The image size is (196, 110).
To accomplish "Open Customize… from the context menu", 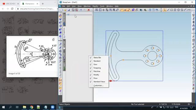I will (99, 86).
